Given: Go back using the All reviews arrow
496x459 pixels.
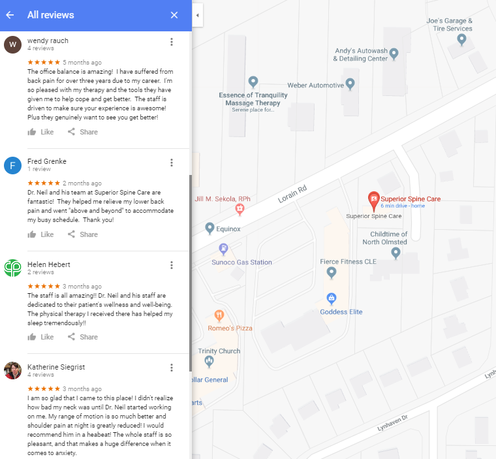Looking at the screenshot, I should pyautogui.click(x=10, y=15).
